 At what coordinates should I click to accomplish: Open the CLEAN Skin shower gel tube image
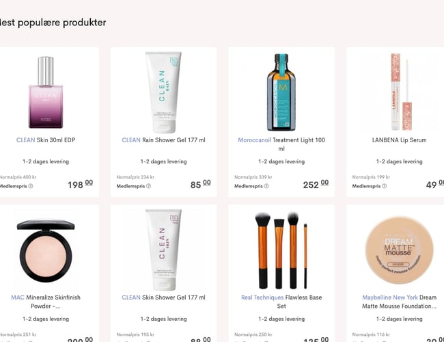pyautogui.click(x=163, y=250)
